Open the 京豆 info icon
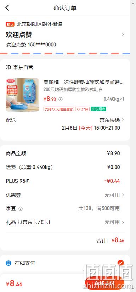The width and height of the screenshot is (136, 292). (21, 209)
